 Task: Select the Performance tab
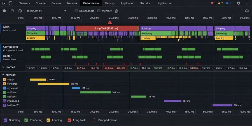point(91,3)
